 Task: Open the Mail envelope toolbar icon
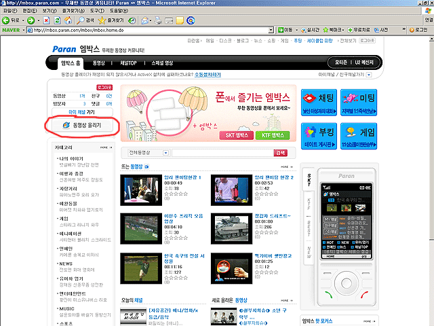144,20
